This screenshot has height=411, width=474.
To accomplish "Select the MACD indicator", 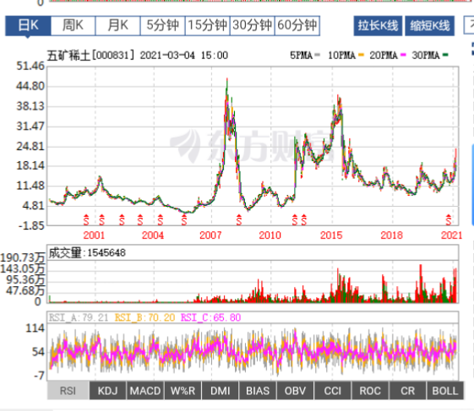I will [x=145, y=391].
